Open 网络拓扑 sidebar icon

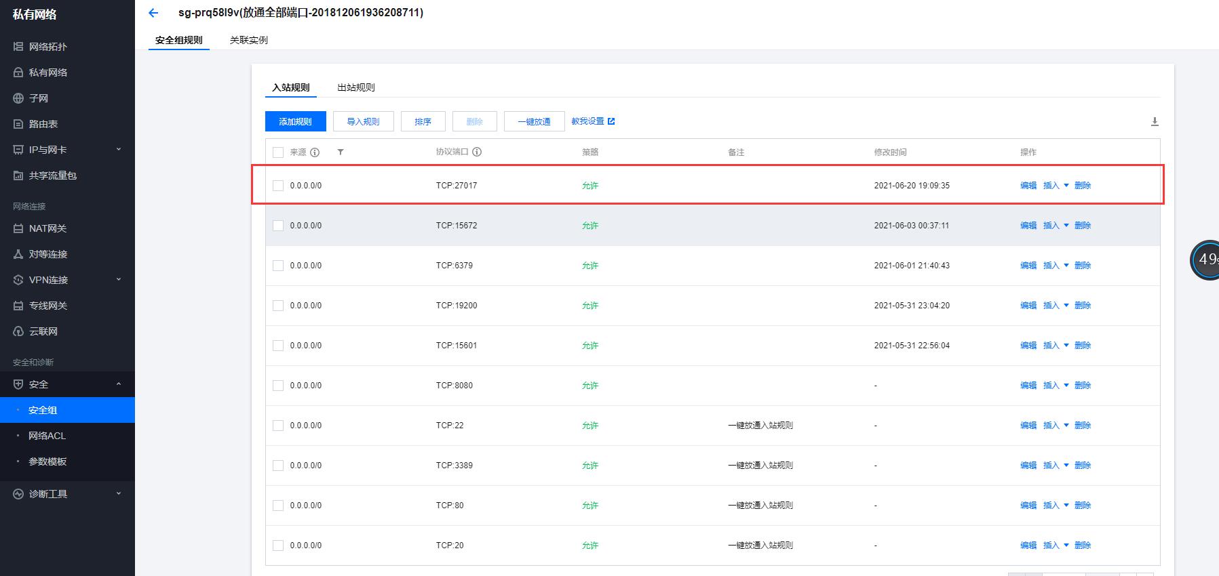[18, 47]
